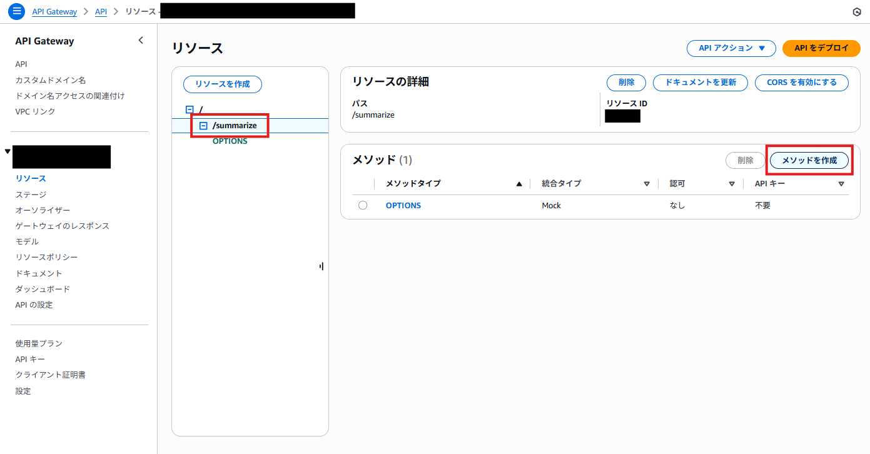
Task: Sort by 統合タイプ column arrow
Action: tap(647, 184)
